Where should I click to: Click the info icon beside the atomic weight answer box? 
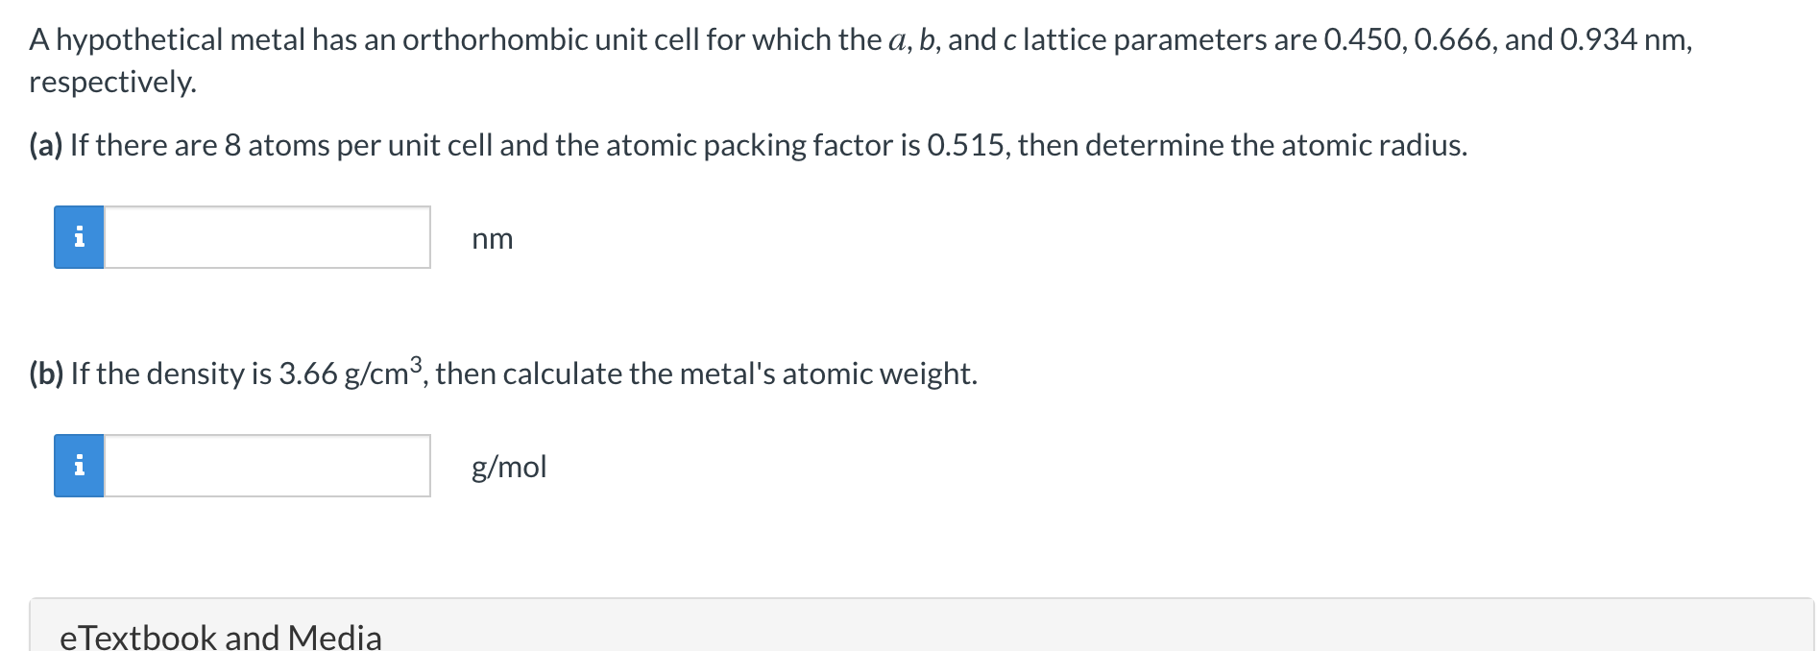[x=80, y=466]
